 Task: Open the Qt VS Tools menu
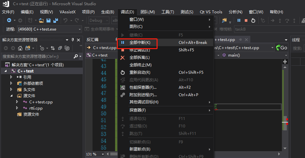211,12
